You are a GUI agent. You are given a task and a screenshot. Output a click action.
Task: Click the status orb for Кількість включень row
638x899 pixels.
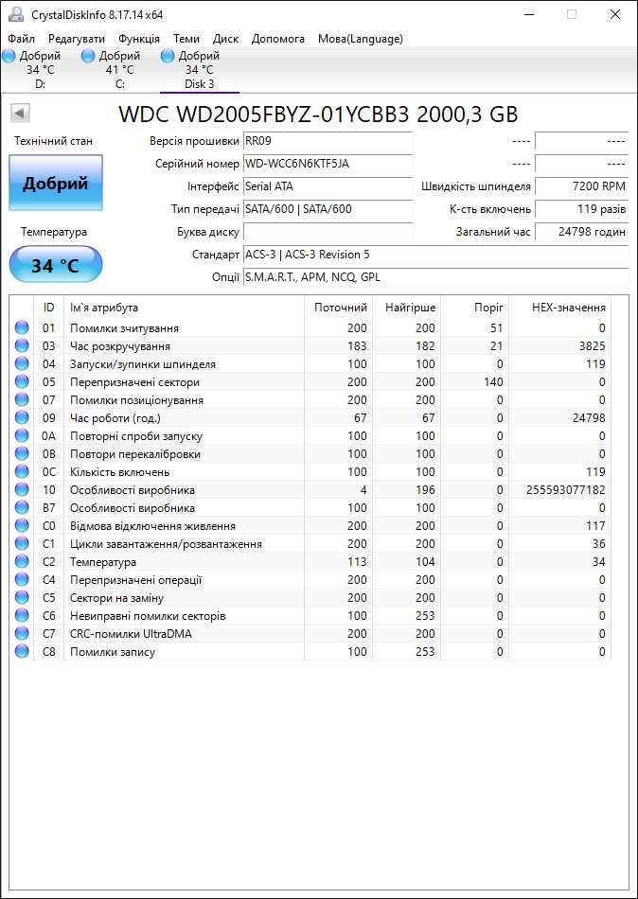[22, 472]
